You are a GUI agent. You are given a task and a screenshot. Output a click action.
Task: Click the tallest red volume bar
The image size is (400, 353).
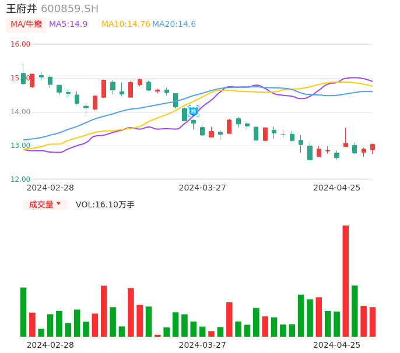[x=346, y=281]
